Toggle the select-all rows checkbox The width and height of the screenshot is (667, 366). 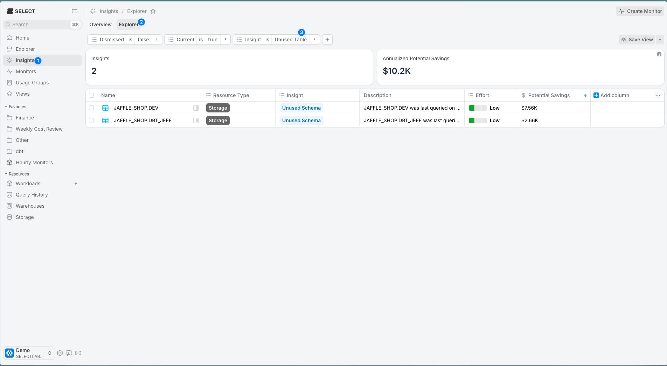91,95
